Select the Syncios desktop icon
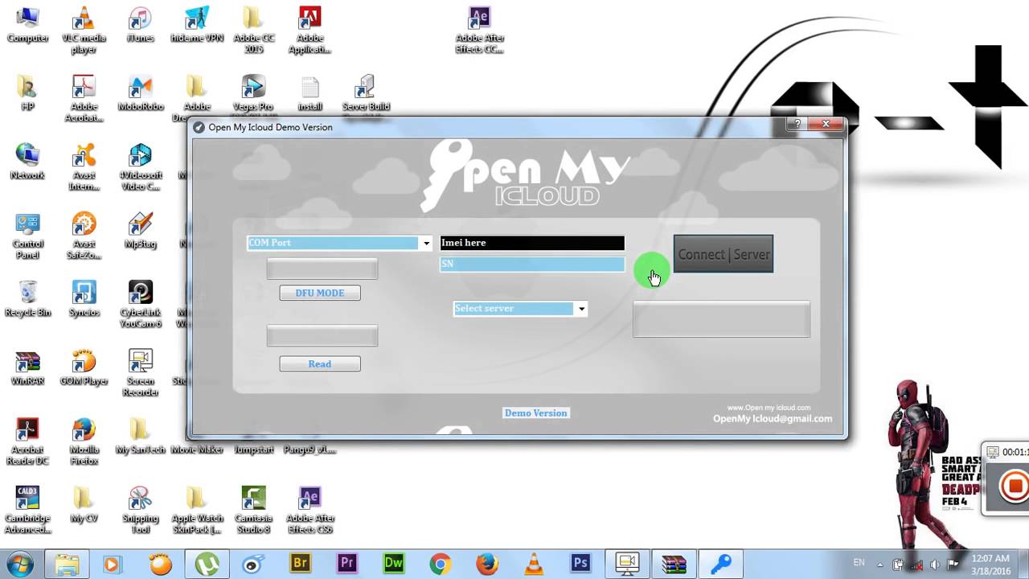 tap(84, 298)
